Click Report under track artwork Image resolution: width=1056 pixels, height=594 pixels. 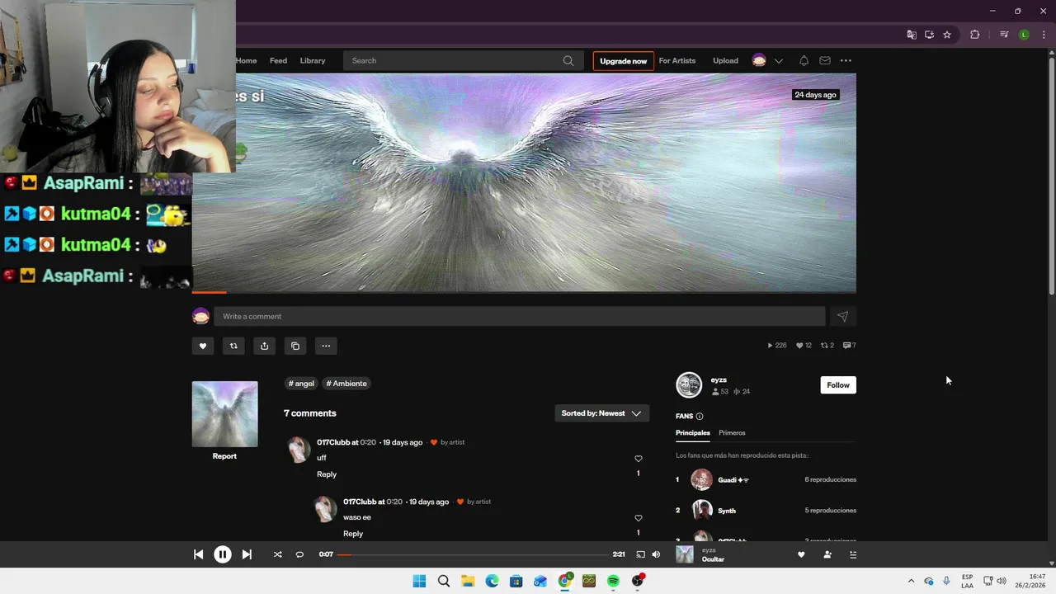tap(224, 456)
